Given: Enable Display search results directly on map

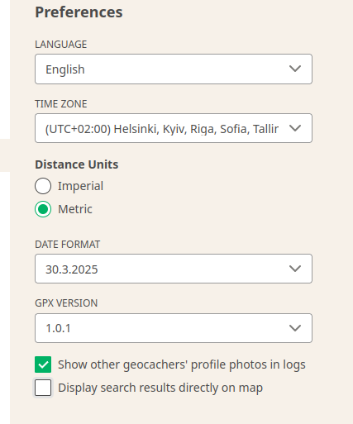Looking at the screenshot, I should coord(43,388).
